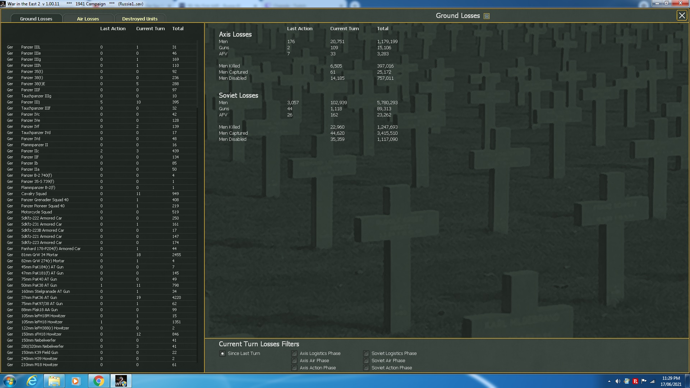The image size is (690, 388).
Task: Switch to the Air Losses tab
Action: pyautogui.click(x=88, y=19)
